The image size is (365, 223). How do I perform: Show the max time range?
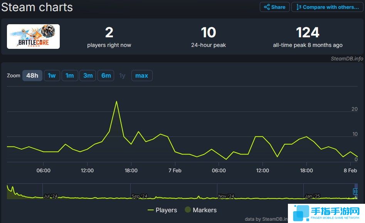(141, 75)
